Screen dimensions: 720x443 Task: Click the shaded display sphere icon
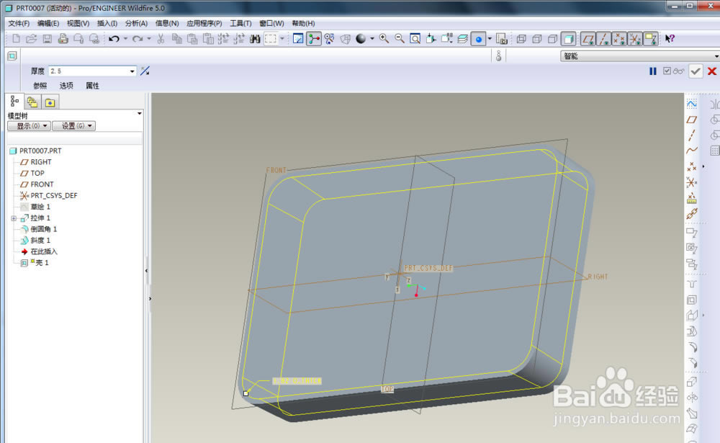(x=361, y=39)
